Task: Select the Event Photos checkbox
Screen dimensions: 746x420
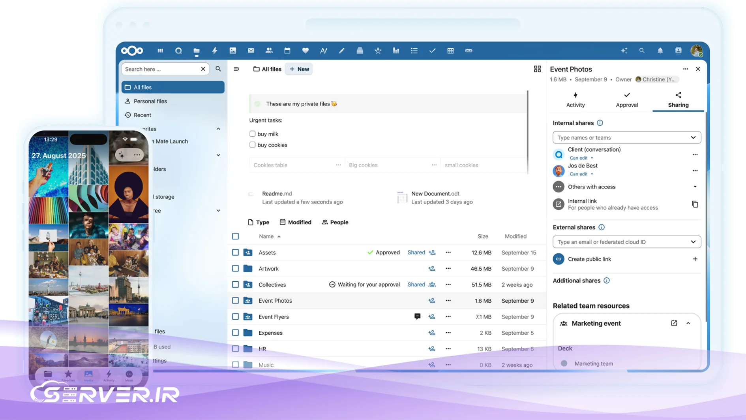Action: tap(235, 301)
